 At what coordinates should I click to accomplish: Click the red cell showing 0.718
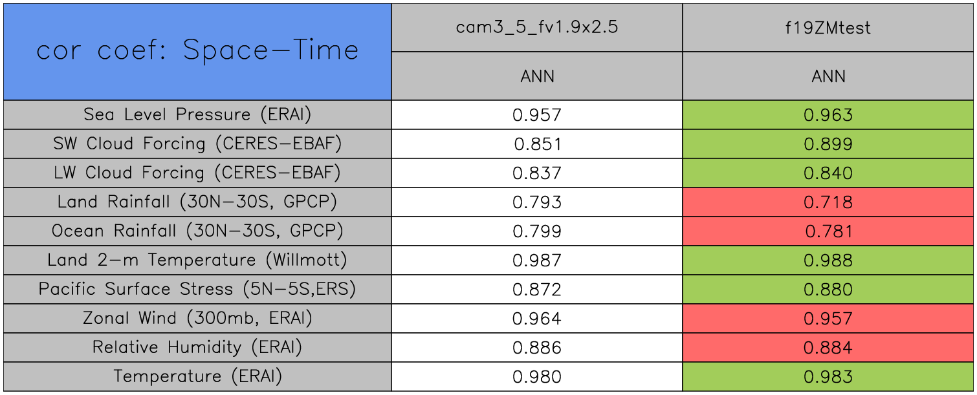pos(828,202)
